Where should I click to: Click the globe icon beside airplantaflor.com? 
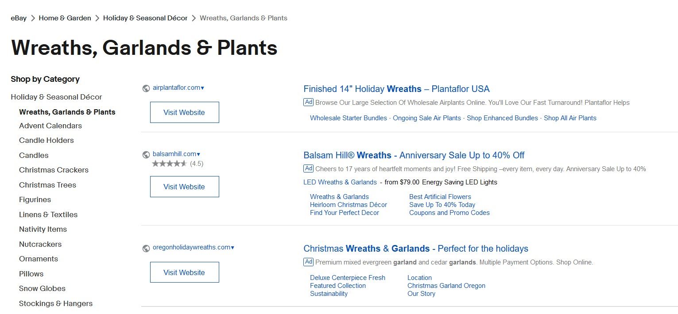146,88
